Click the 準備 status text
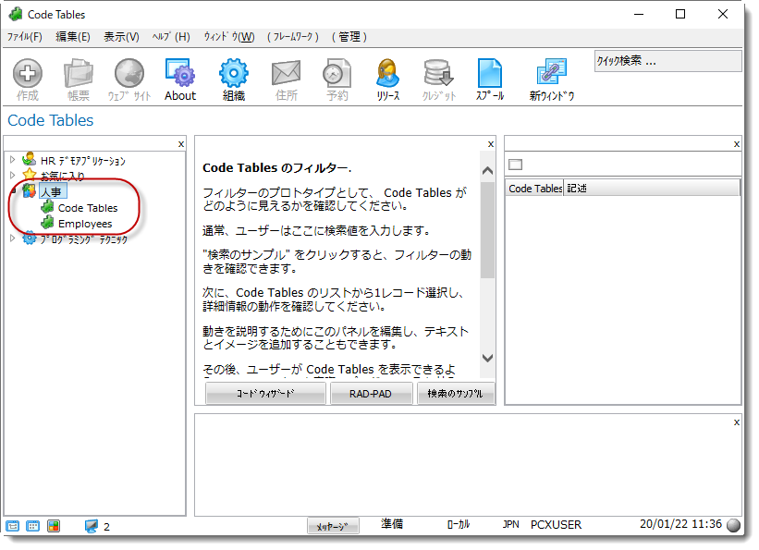Screen dimensions: 759x550 392,523
